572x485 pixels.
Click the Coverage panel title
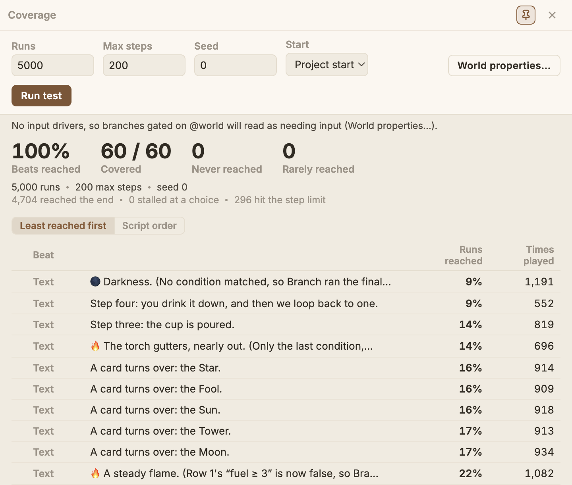point(32,15)
